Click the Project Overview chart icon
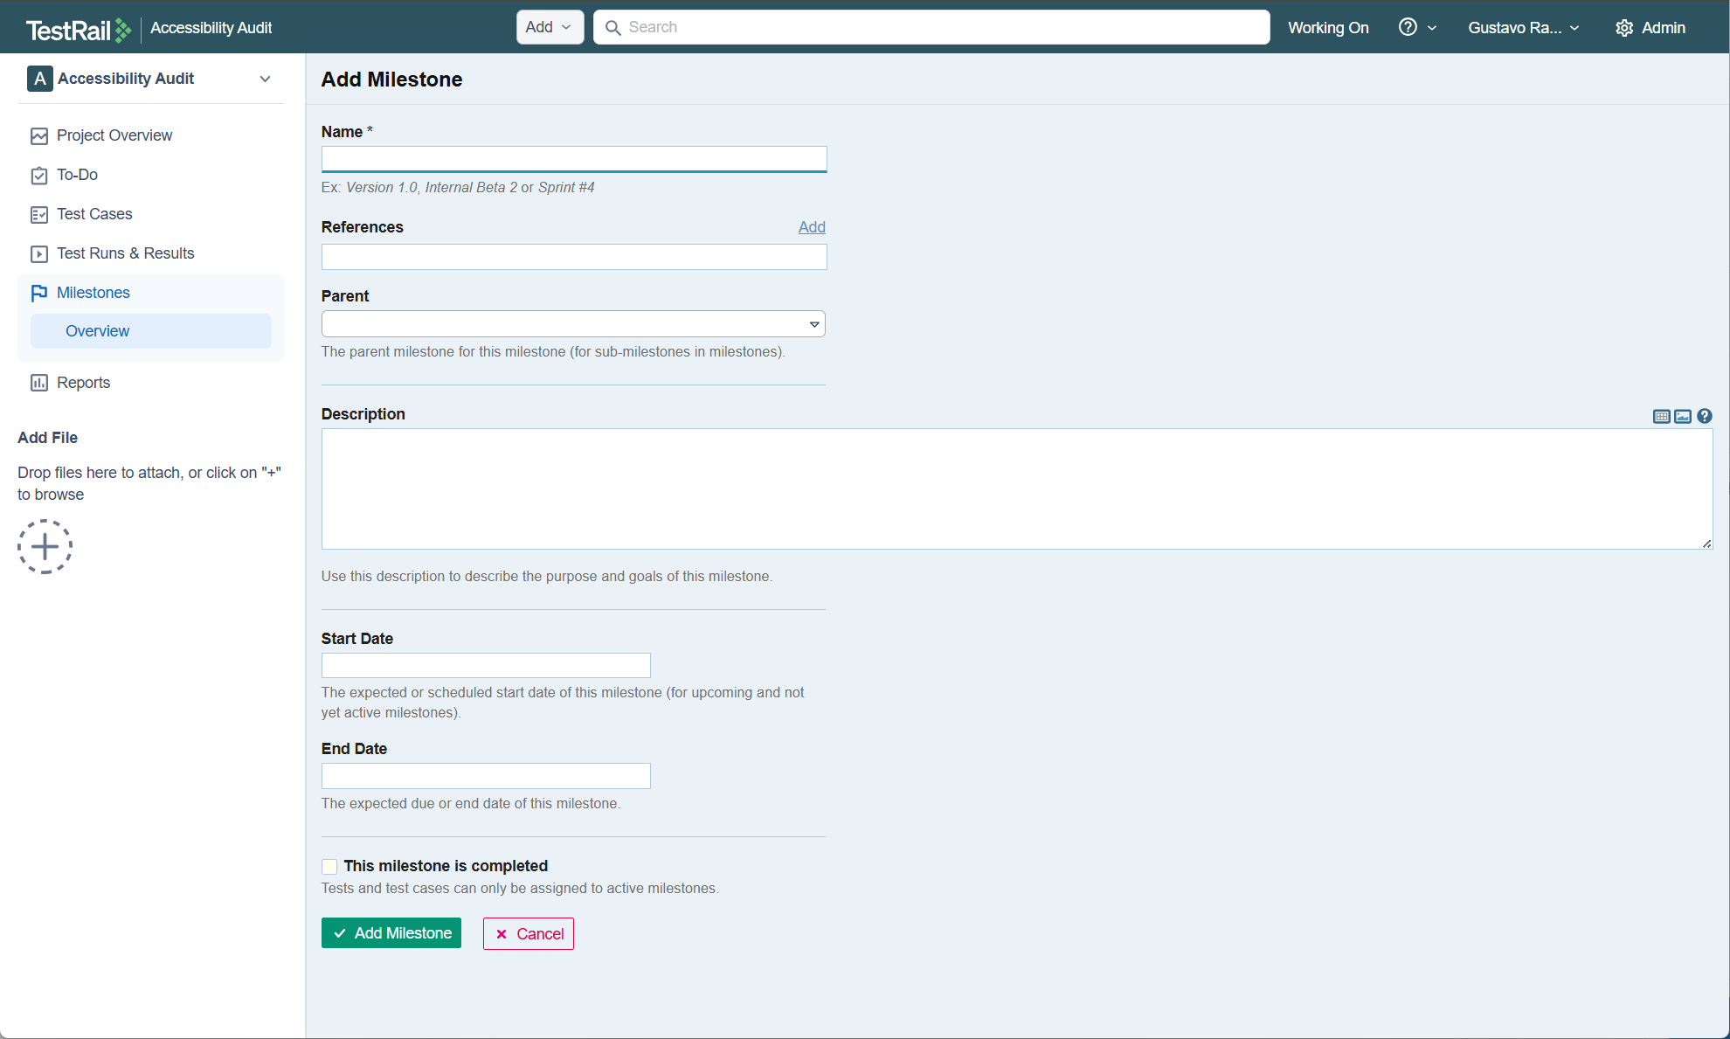 pyautogui.click(x=39, y=136)
